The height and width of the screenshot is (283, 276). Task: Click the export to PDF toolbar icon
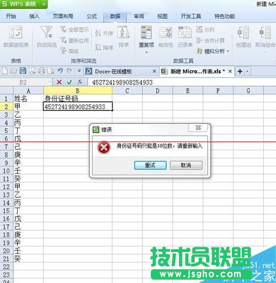click(32, 71)
